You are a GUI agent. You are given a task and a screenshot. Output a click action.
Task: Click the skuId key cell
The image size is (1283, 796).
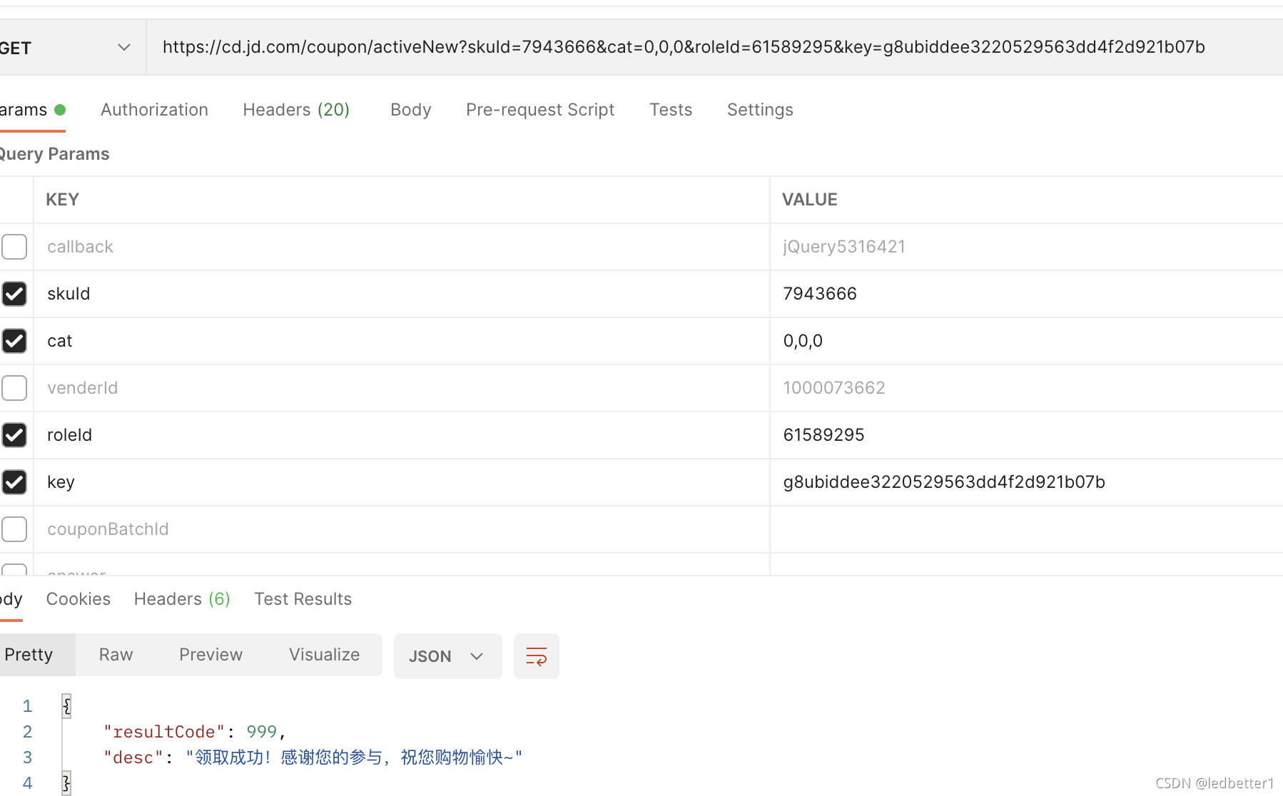click(402, 294)
